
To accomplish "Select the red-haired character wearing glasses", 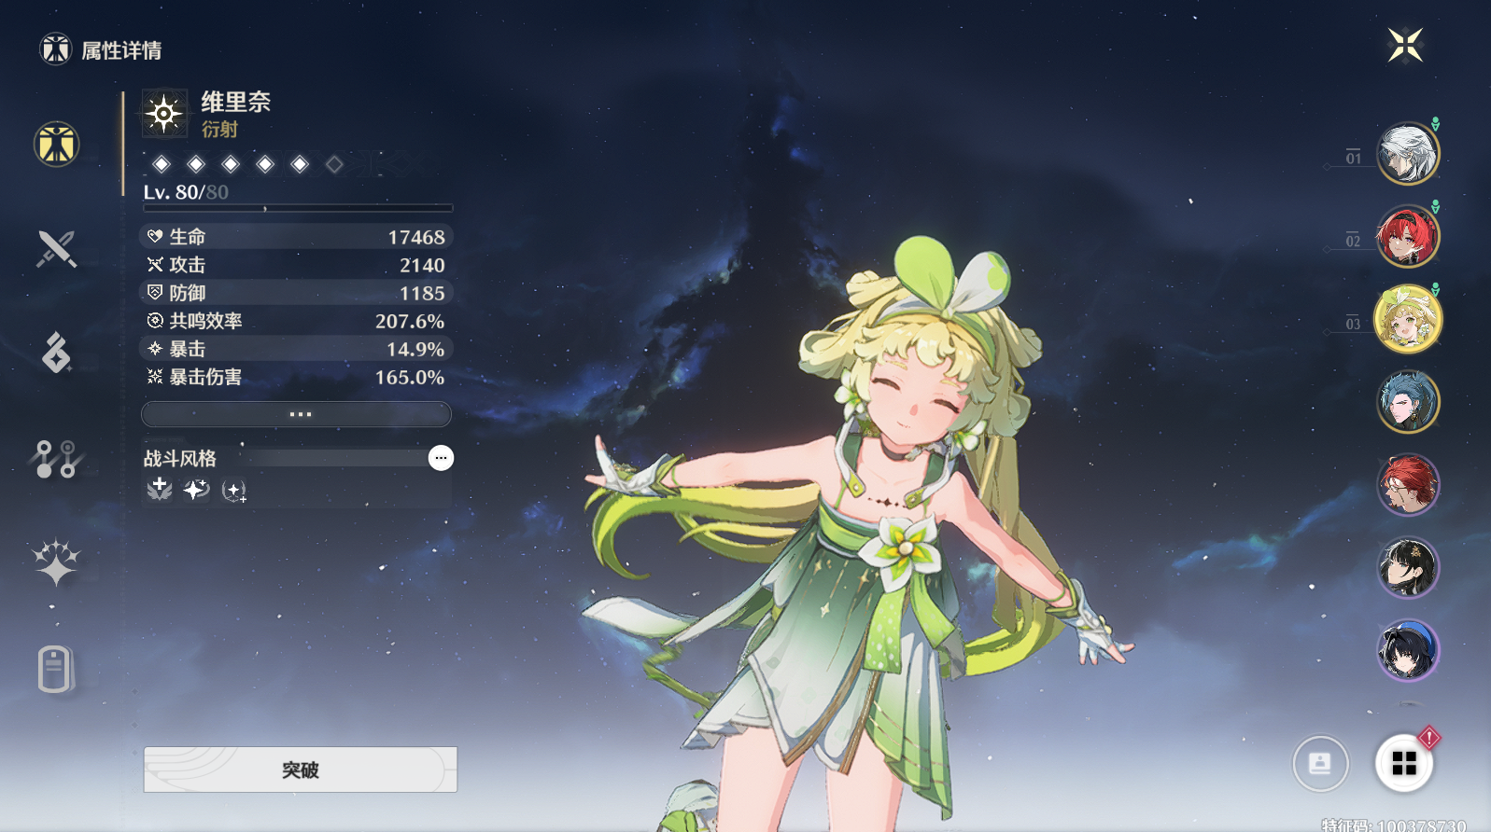I will point(1408,485).
